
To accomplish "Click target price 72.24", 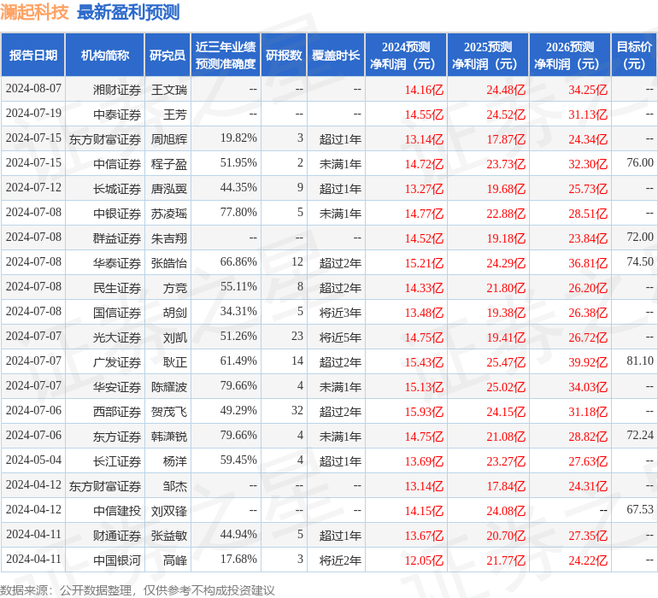I will [x=640, y=435].
